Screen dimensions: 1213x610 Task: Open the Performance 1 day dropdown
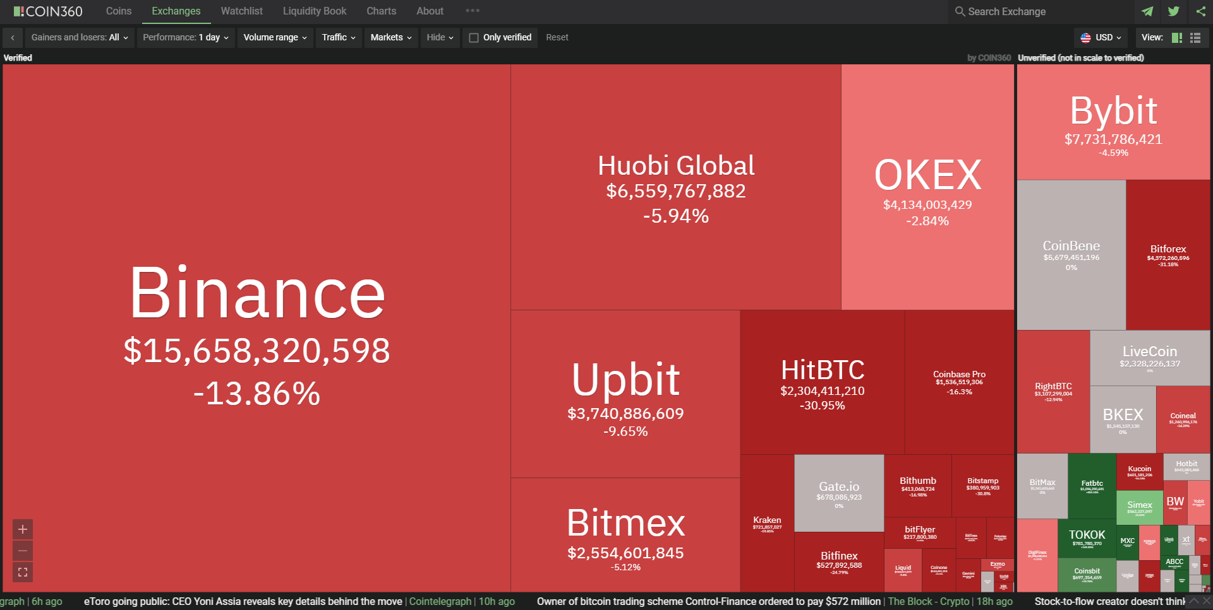click(x=186, y=38)
